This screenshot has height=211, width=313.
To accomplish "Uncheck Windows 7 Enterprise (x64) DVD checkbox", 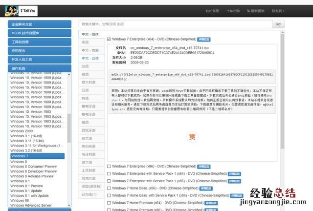I will point(109,39).
